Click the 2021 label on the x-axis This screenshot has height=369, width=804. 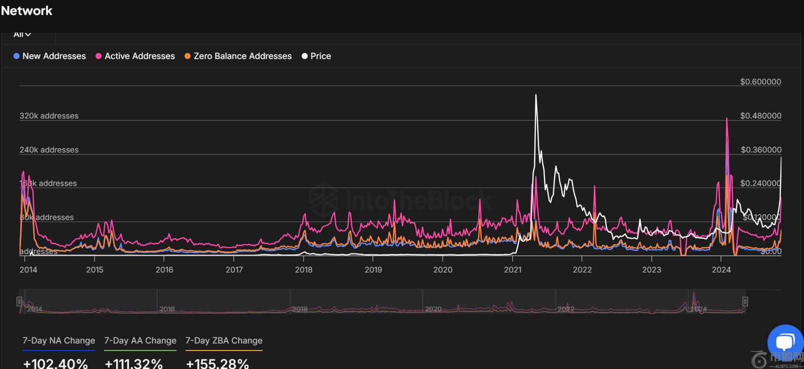pos(512,269)
